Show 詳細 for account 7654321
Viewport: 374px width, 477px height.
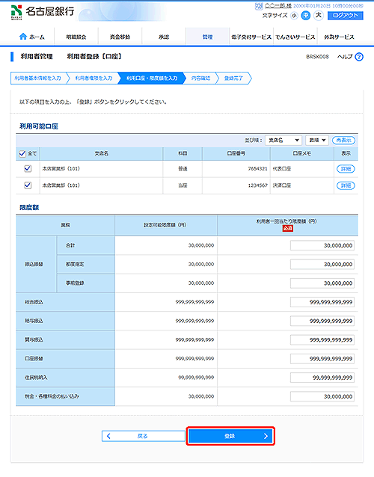(346, 169)
